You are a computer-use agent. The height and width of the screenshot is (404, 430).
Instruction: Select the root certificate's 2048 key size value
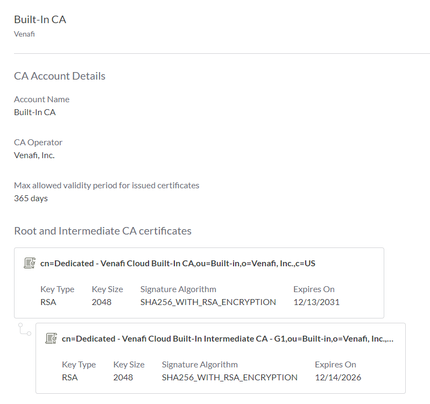102,302
